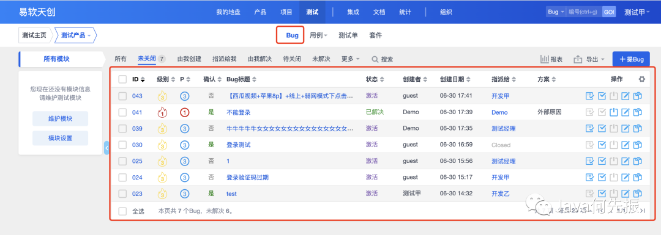Open the 产品 top navigation item
The width and height of the screenshot is (661, 235).
[x=260, y=12]
